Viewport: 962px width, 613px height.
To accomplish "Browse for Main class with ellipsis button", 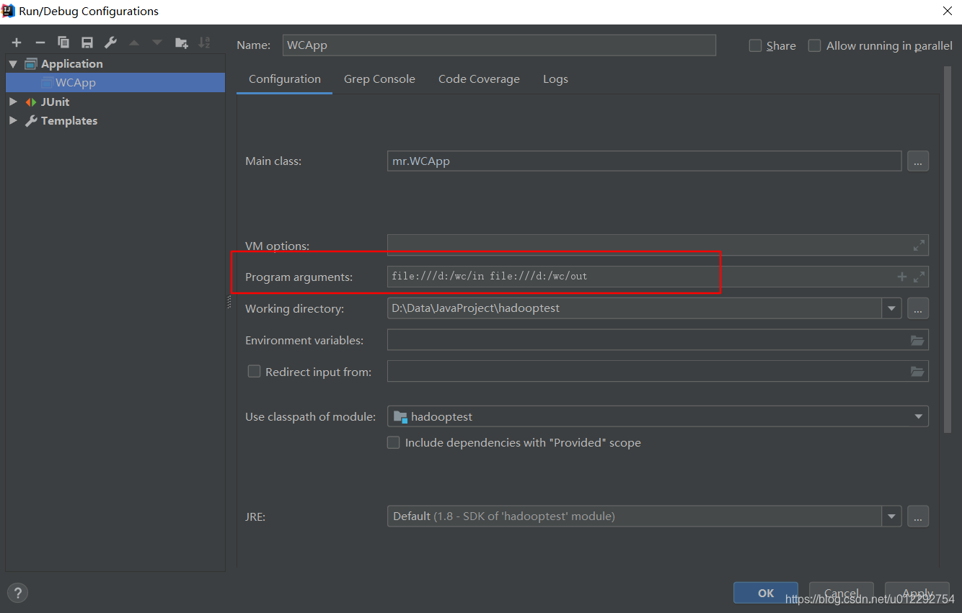I will click(x=918, y=161).
